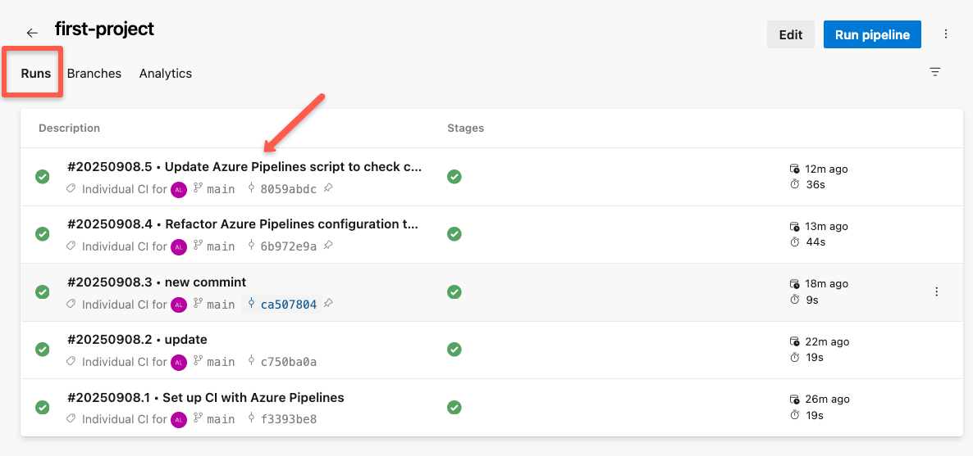The width and height of the screenshot is (973, 456).
Task: Click stage success icon for run #20250908.4
Action: pyautogui.click(x=455, y=234)
